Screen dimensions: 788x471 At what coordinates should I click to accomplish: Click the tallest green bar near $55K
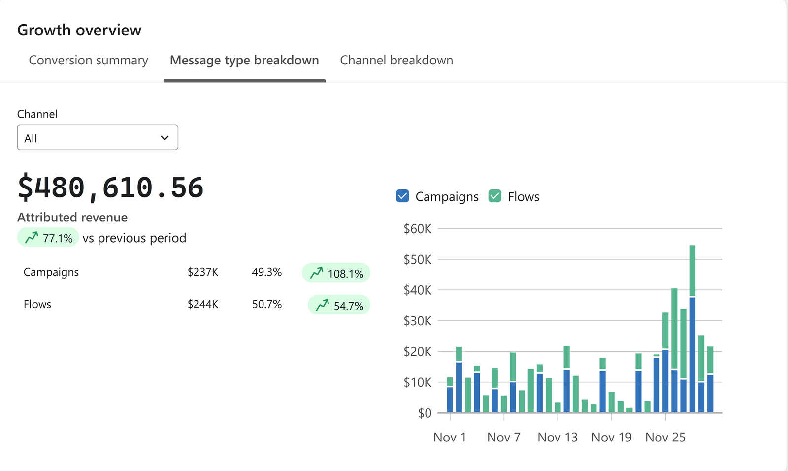692,270
